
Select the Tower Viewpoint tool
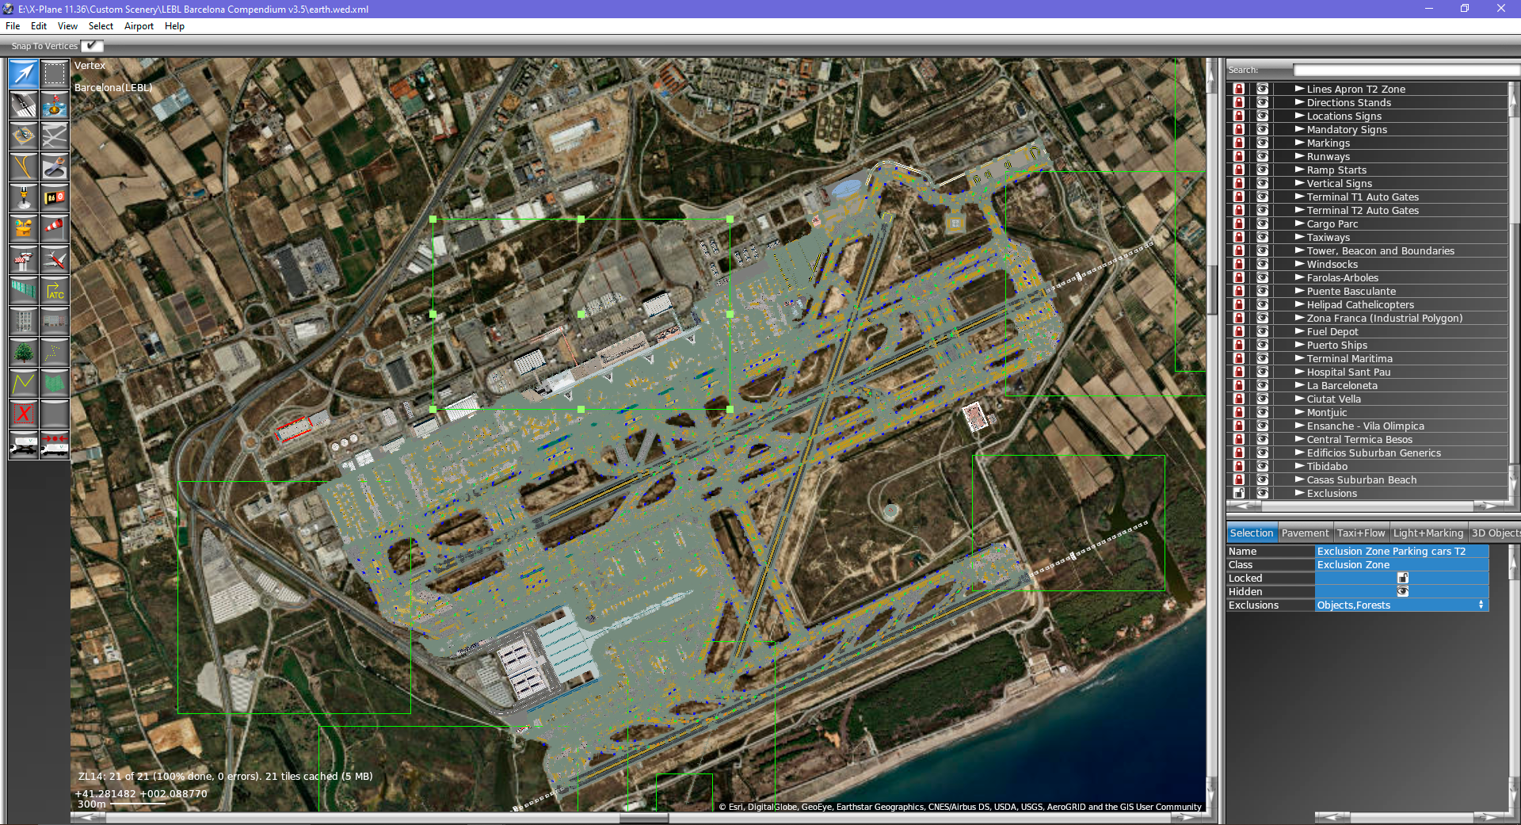pyautogui.click(x=24, y=260)
